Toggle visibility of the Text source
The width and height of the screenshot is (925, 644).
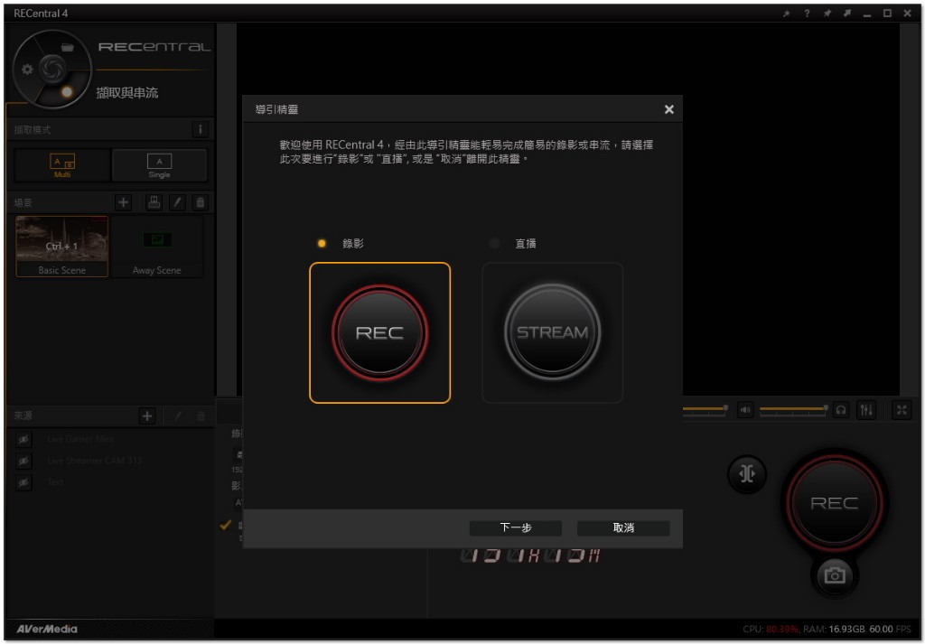pos(23,482)
